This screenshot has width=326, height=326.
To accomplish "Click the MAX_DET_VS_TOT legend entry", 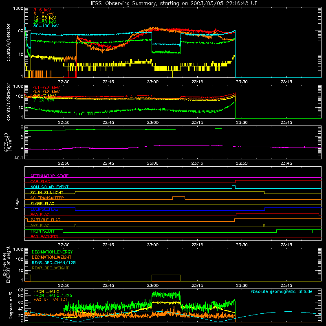I will (x=51, y=300).
